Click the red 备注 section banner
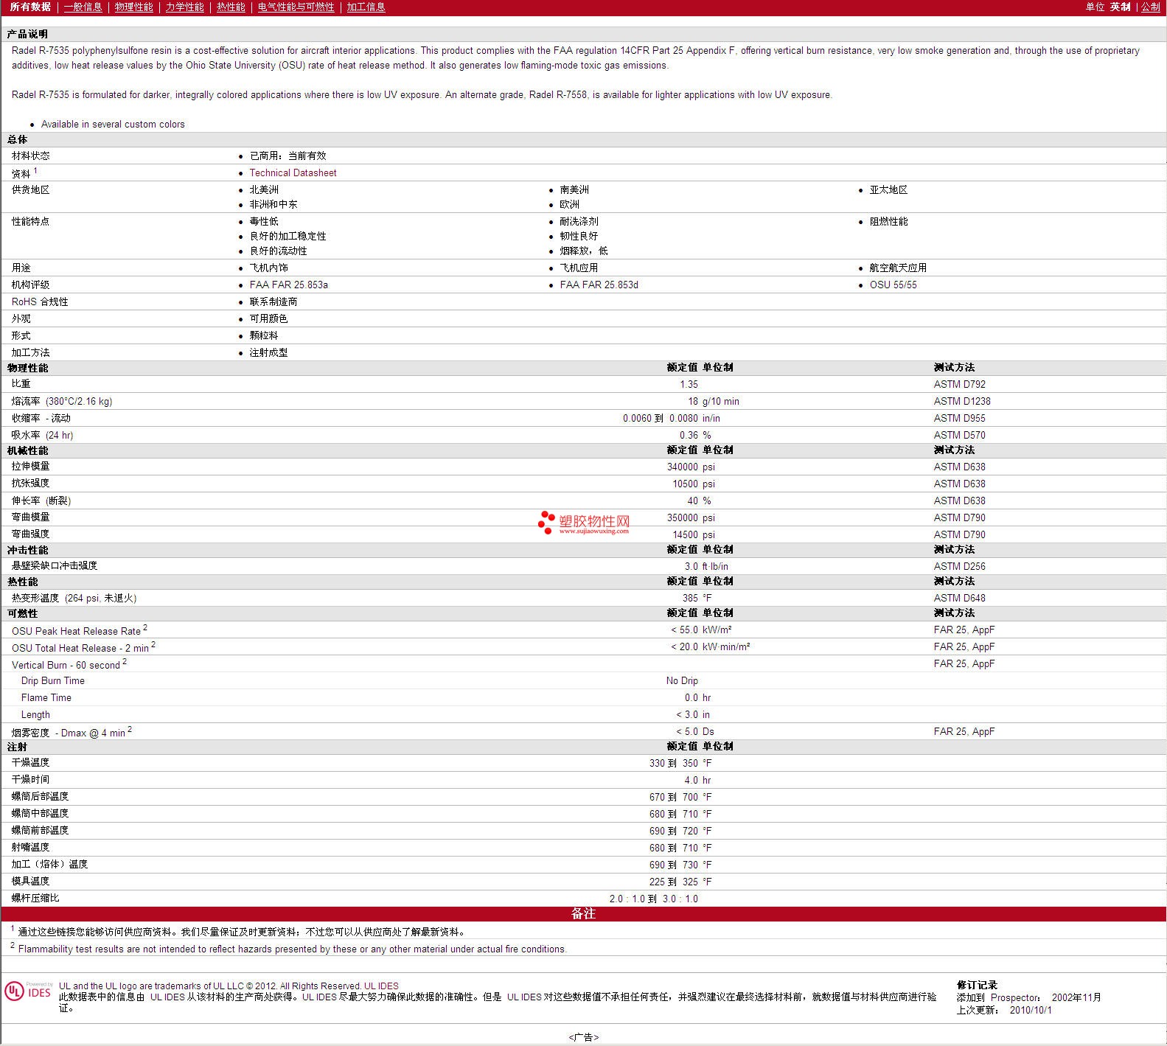The image size is (1167, 1046). 583,914
